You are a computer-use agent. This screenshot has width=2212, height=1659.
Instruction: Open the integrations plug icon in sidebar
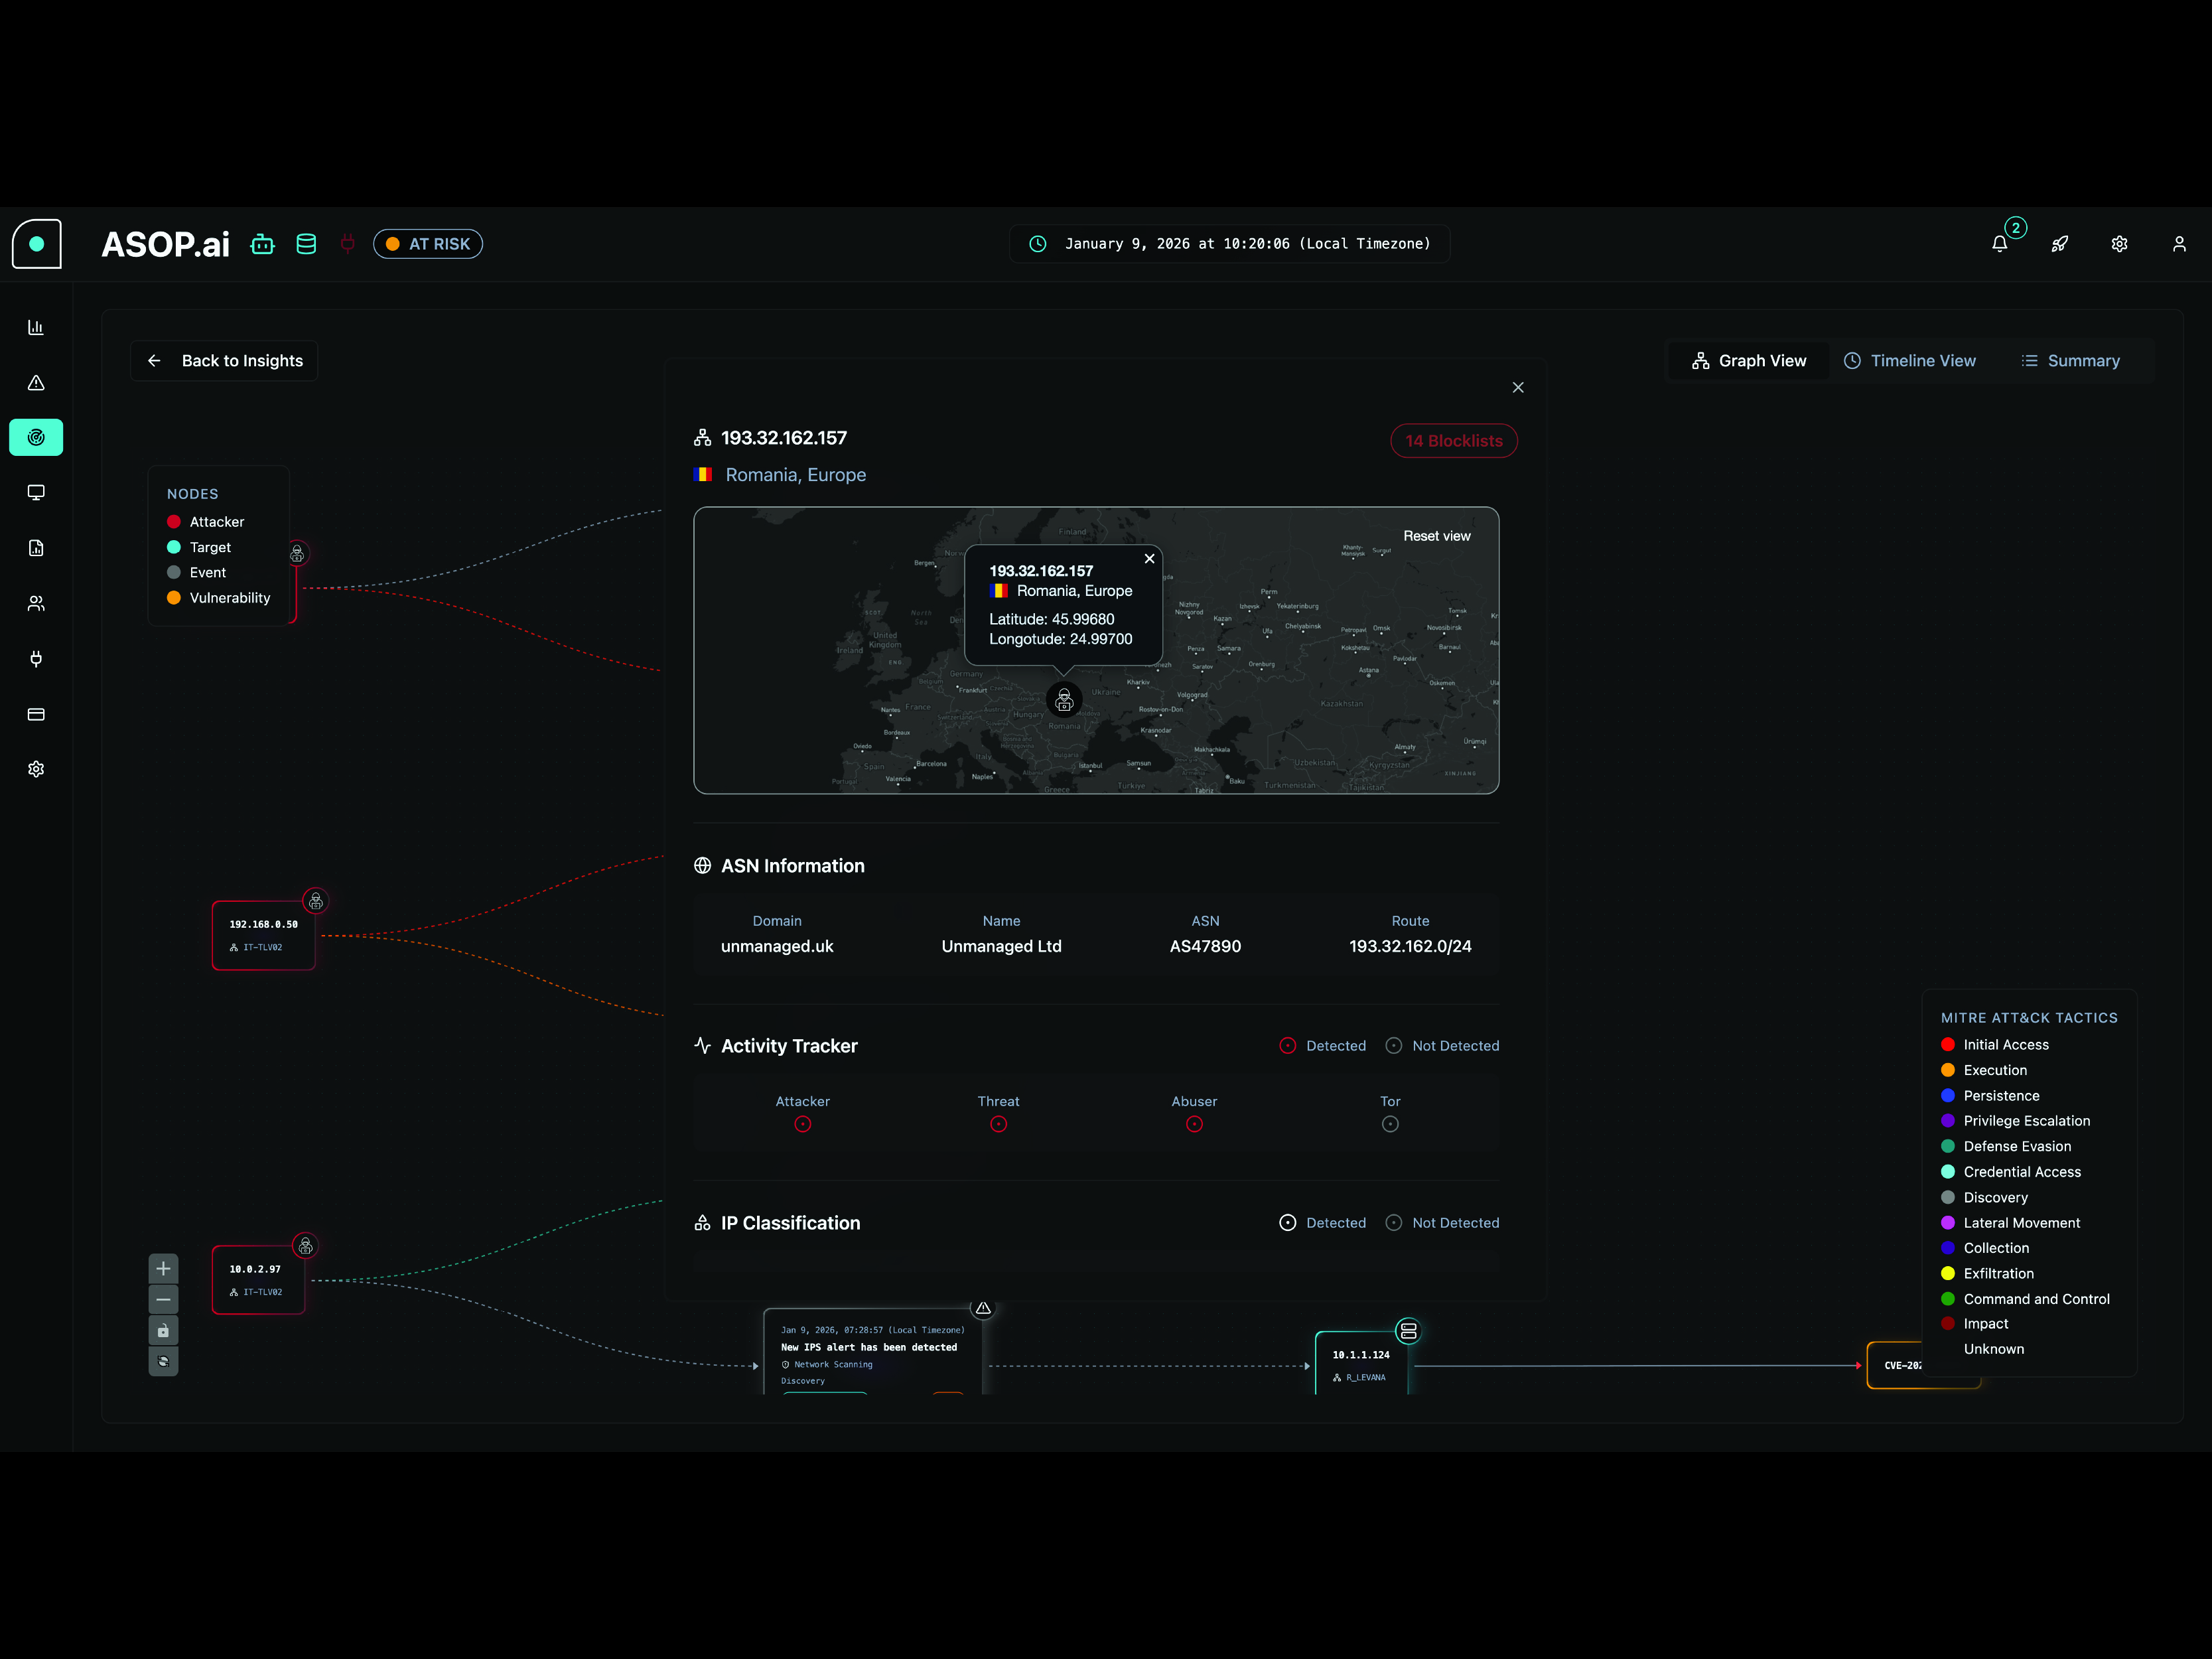(36, 659)
